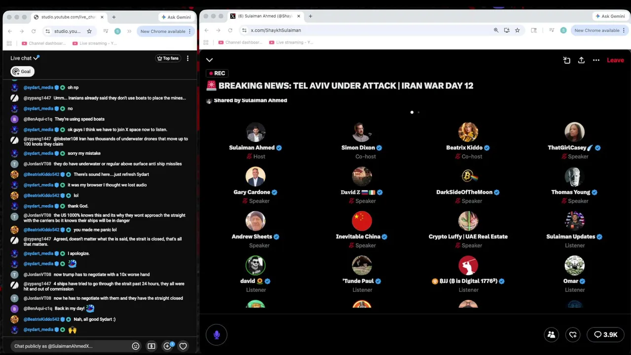Viewport: 631px width, 355px height.
Task: Click the Super Chat dollar icon
Action: click(x=151, y=346)
